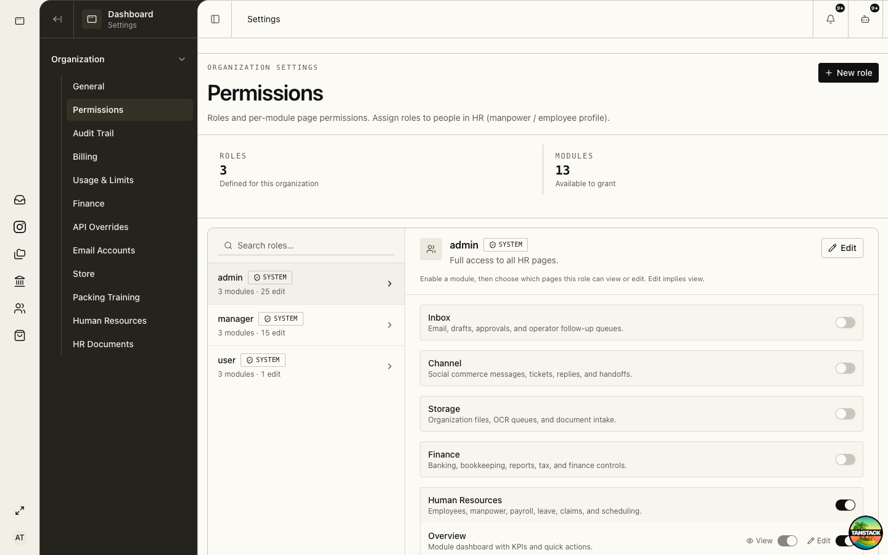Click the MODULES count 13 stat

(562, 170)
